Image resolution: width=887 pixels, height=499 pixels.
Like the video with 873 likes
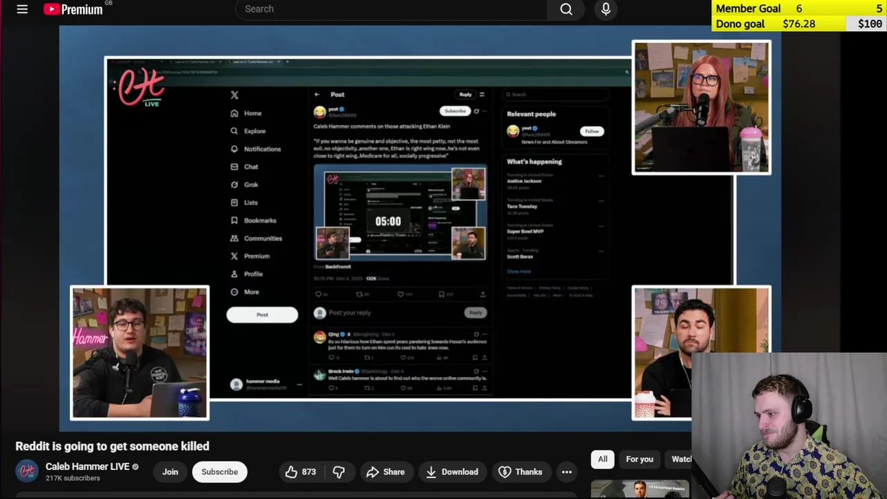pyautogui.click(x=301, y=472)
